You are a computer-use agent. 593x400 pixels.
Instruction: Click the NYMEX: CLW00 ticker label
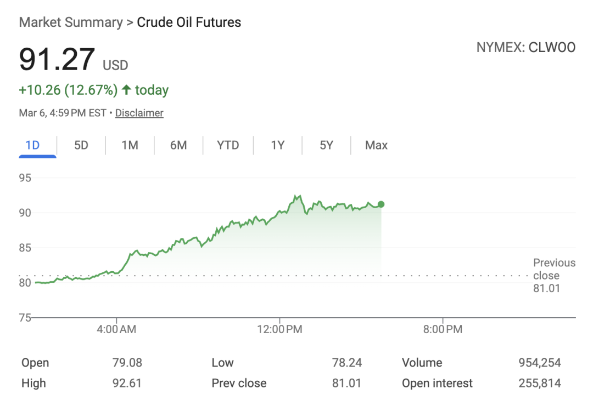pos(525,48)
